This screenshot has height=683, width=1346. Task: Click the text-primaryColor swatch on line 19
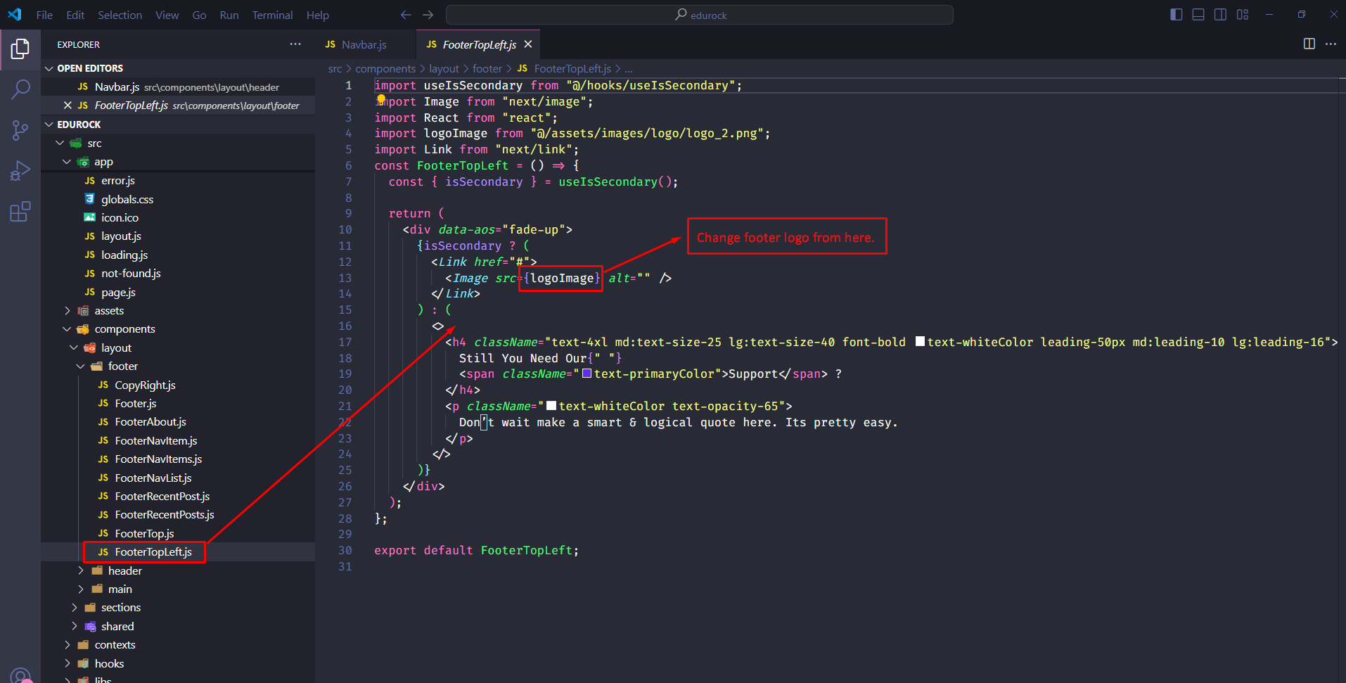[x=587, y=374]
